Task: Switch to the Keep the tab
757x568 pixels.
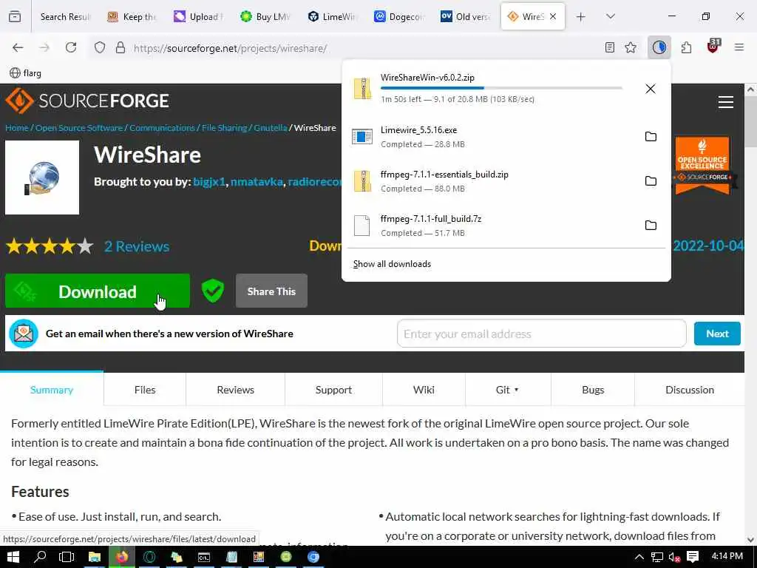Action: [132, 16]
